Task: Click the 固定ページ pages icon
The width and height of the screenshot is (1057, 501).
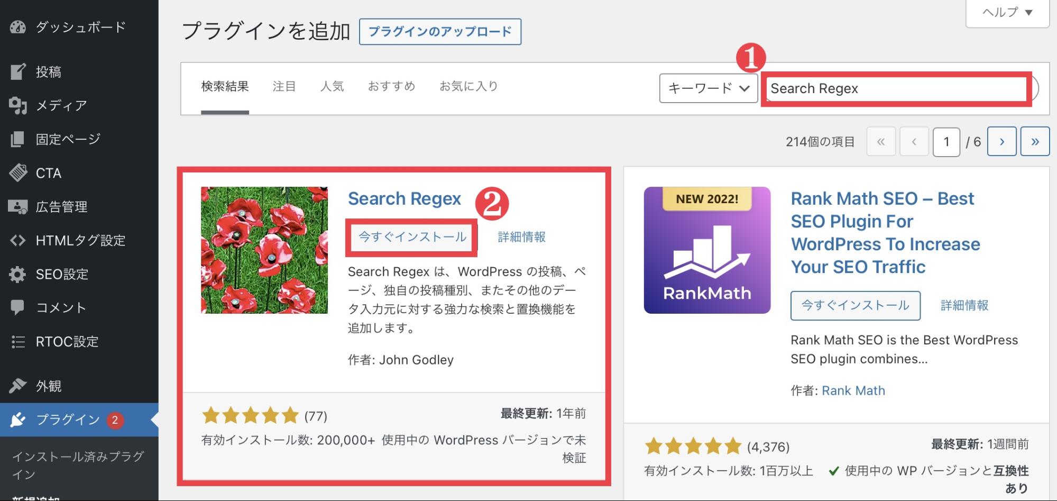Action: (17, 139)
